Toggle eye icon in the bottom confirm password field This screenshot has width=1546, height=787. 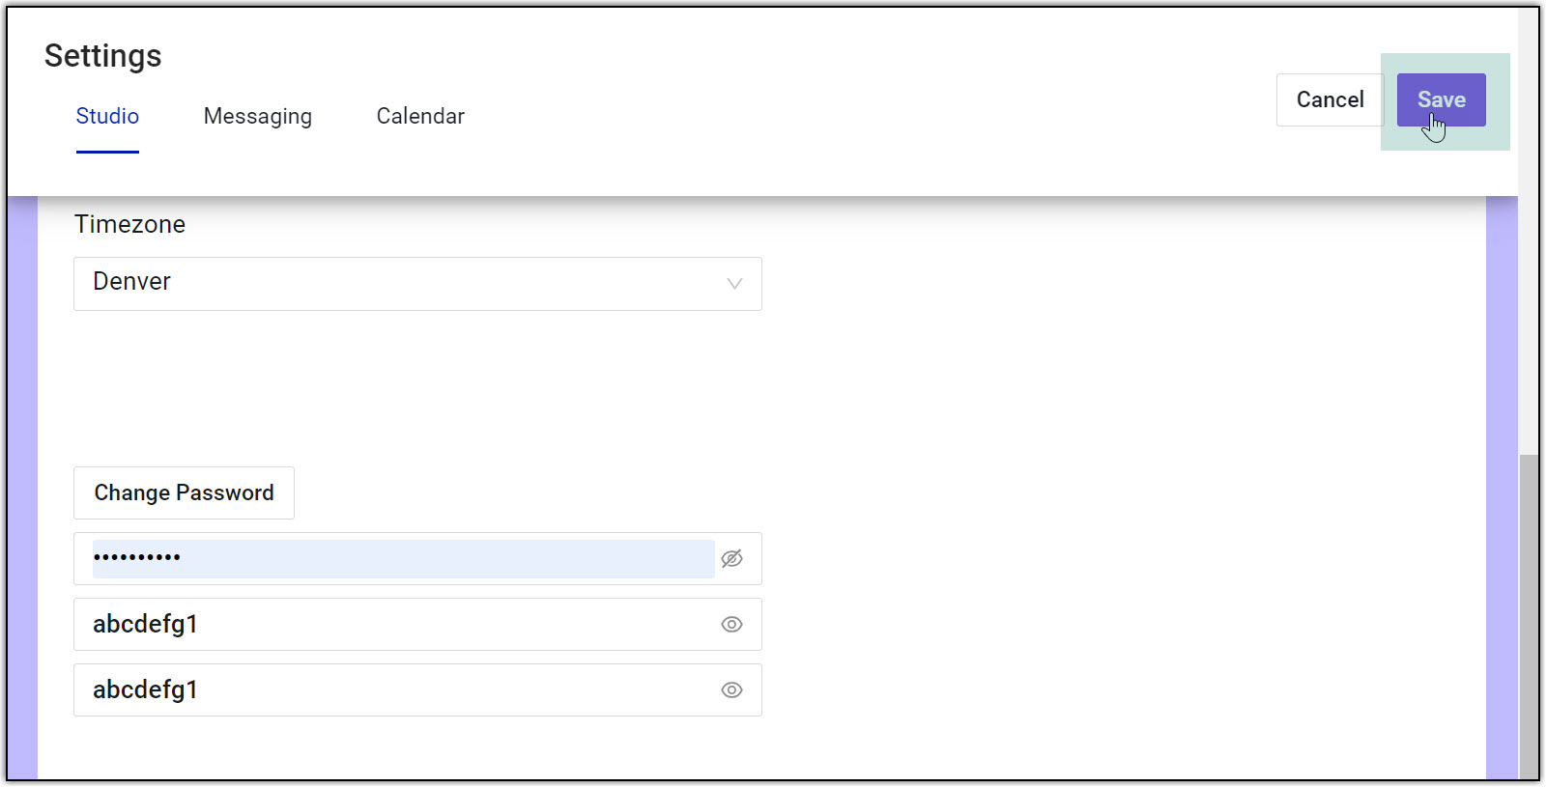coord(731,690)
